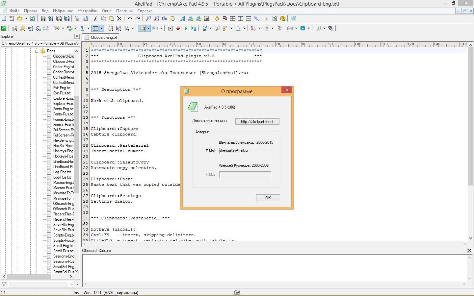Screen dimensions: 474x296
Task: Click OK in the О программе dialog
Action: [x=268, y=198]
